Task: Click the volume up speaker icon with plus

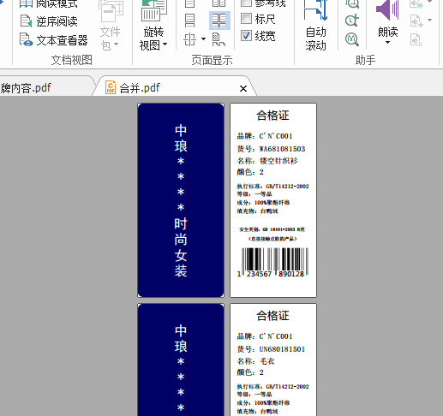Action: click(x=416, y=21)
